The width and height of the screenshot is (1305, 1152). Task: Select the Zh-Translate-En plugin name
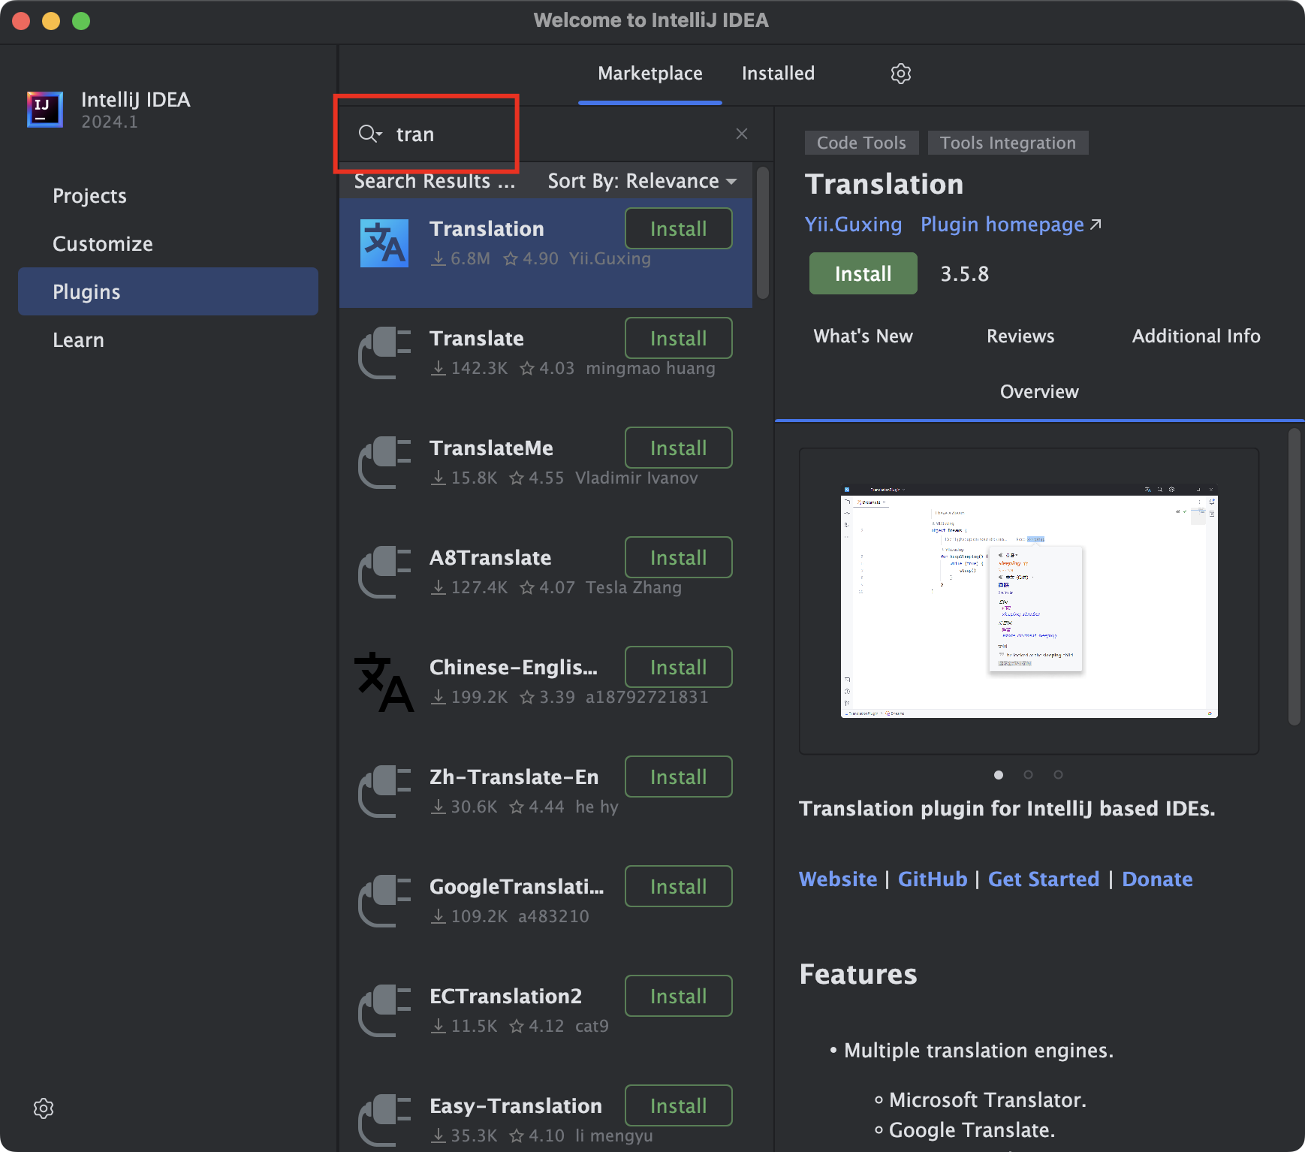(514, 777)
